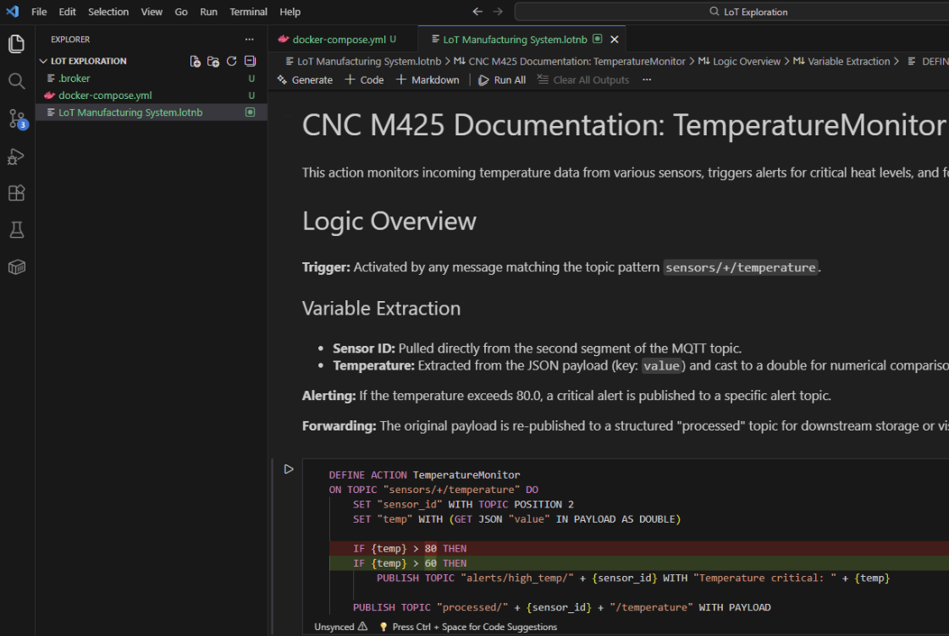Open the Run and Debug view
The width and height of the screenshot is (949, 636).
click(x=17, y=156)
